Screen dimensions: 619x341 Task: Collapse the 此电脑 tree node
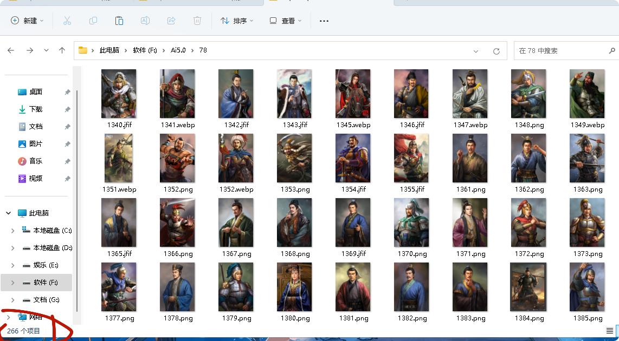[8, 213]
